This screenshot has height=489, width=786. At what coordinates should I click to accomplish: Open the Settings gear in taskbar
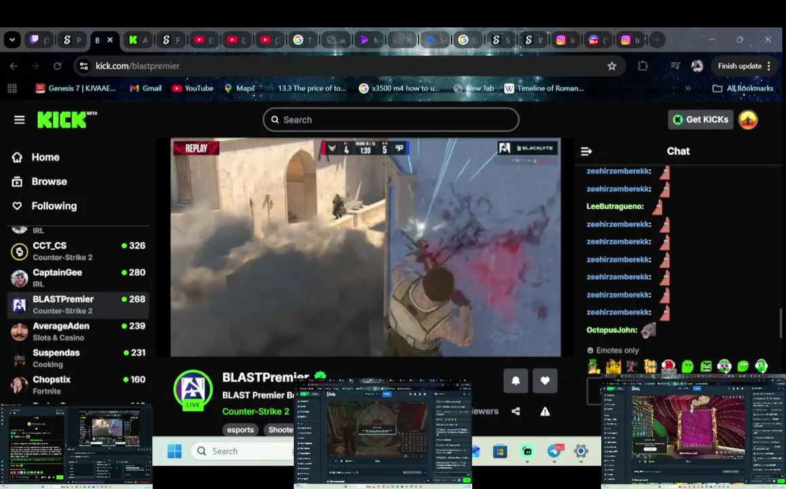pyautogui.click(x=581, y=452)
